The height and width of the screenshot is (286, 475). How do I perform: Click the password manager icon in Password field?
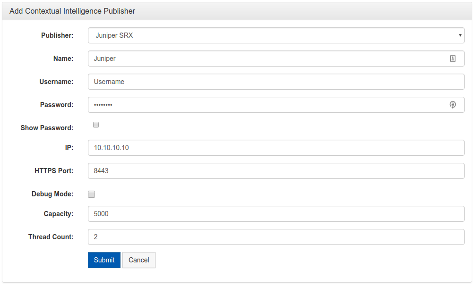coord(453,105)
